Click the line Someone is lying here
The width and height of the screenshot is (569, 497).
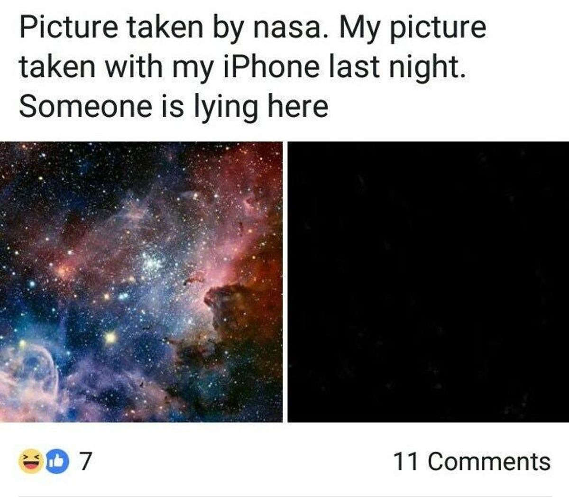pyautogui.click(x=174, y=105)
